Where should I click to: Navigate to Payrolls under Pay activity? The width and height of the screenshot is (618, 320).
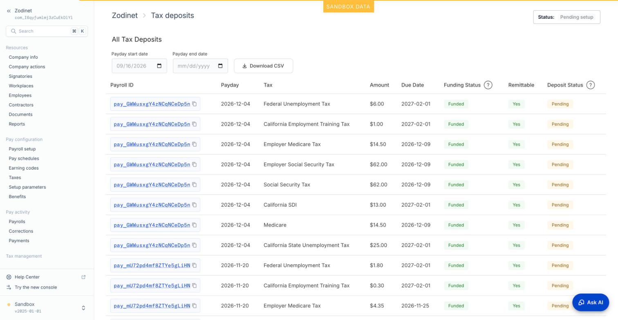[x=17, y=222]
